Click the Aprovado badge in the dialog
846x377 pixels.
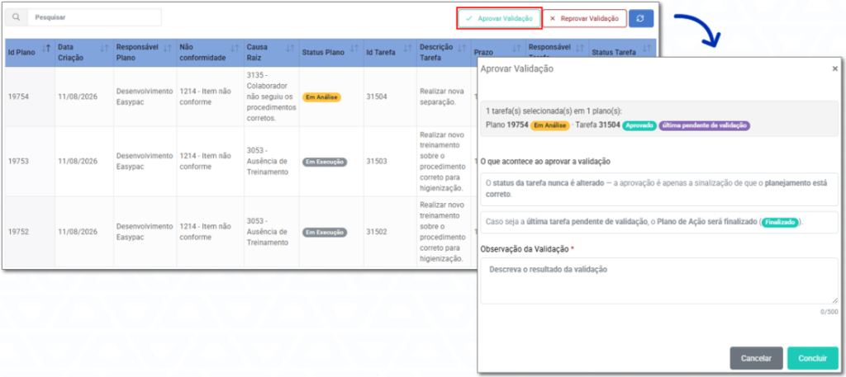coord(639,125)
